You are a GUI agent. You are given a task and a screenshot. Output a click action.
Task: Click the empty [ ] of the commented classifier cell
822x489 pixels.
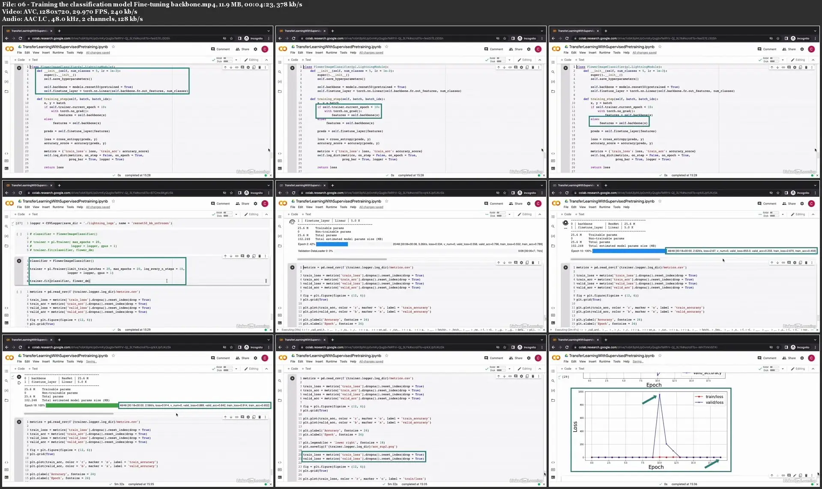tap(19, 234)
